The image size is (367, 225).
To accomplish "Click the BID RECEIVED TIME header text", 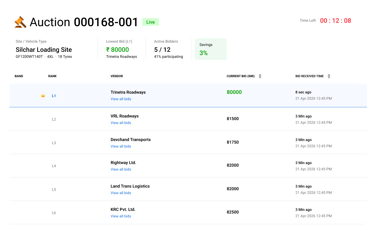I will tap(310, 76).
